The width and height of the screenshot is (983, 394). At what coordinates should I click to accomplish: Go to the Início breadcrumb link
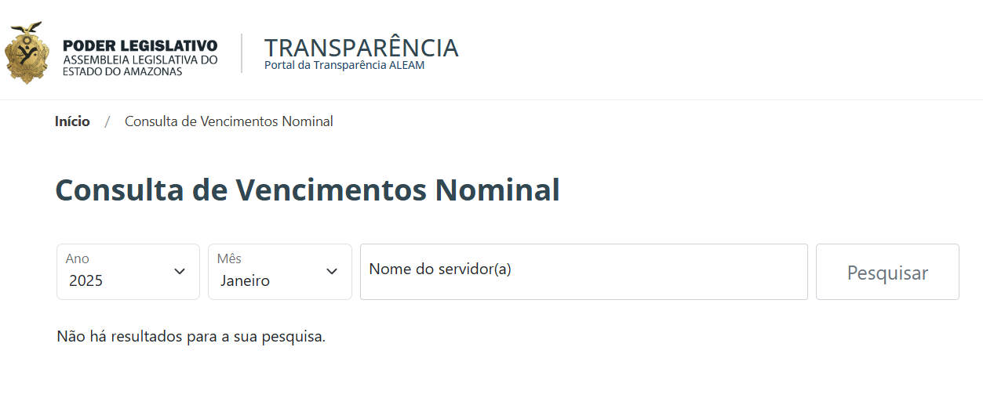72,121
